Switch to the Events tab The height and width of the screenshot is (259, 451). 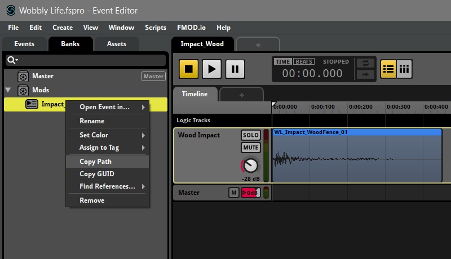coord(24,44)
